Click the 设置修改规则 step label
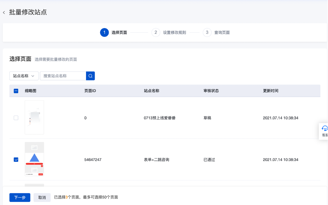 (x=174, y=33)
